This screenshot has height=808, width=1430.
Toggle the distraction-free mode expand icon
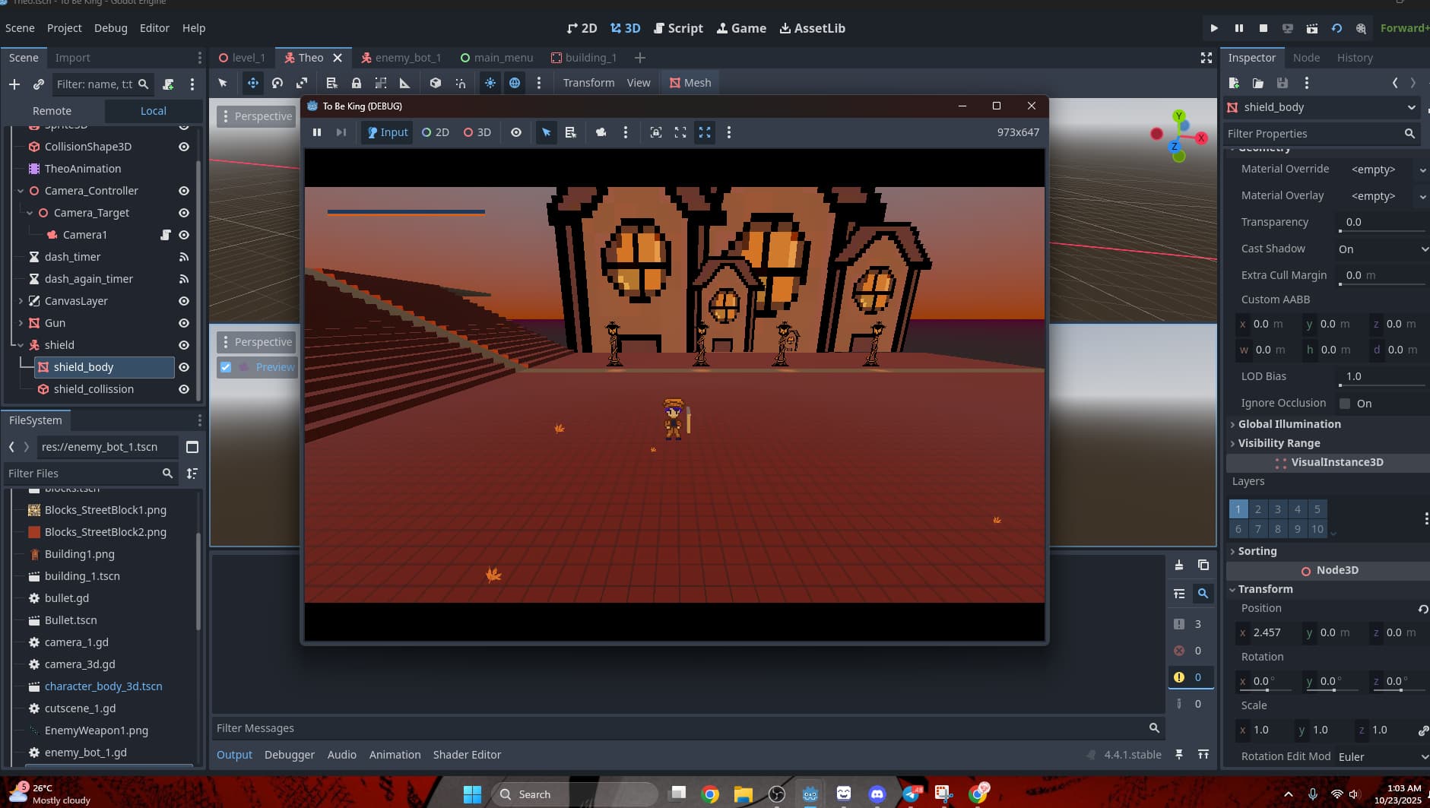(x=1206, y=58)
